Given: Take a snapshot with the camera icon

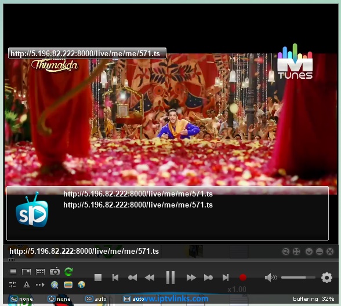Looking at the screenshot, I should pos(55,271).
